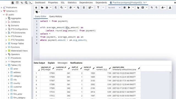
Task: Open the Dependencies tab
Action: pyautogui.click(x=86, y=2)
